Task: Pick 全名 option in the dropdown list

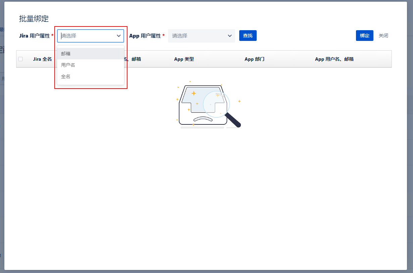Action: pyautogui.click(x=66, y=76)
